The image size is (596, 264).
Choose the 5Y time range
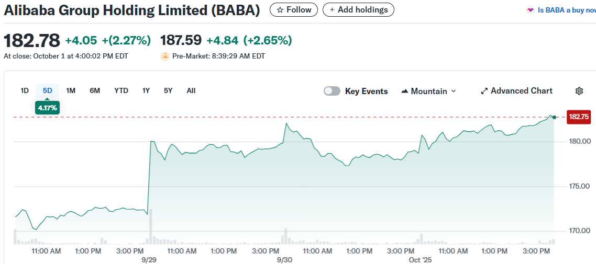(168, 90)
